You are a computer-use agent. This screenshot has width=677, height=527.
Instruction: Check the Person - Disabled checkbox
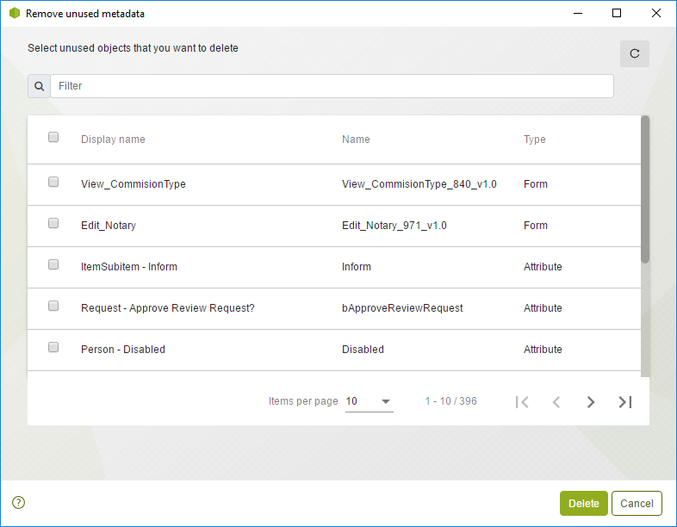53,347
